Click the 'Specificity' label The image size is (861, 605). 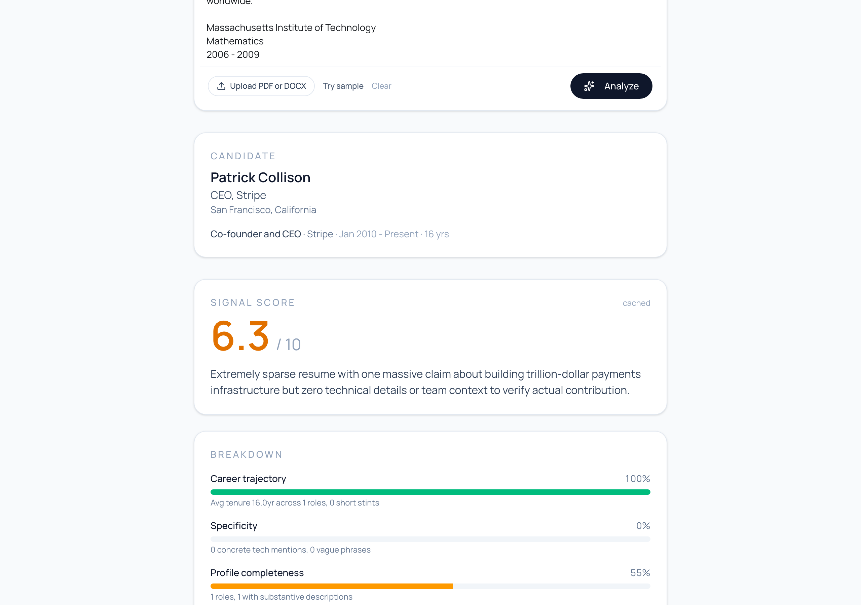tap(234, 526)
